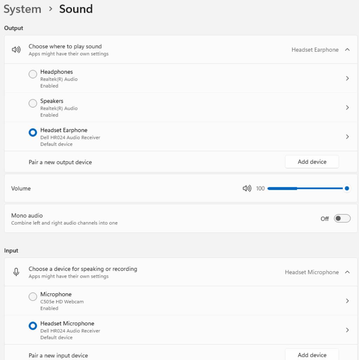359x360 pixels.
Task: Collapse the output device list chevron
Action: [x=347, y=50]
